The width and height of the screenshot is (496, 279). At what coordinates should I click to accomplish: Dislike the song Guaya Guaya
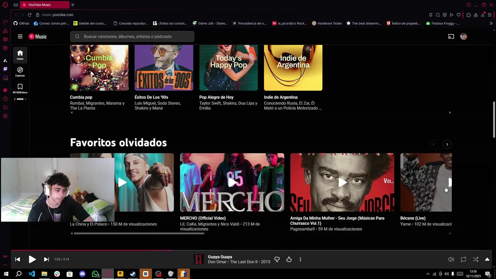[277, 259]
